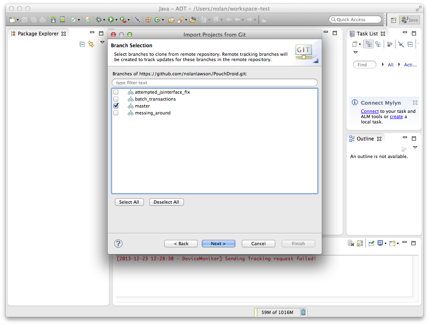Click the Scroll Lock icon in Console
Screen dimensions: 429x325
[x=360, y=243]
